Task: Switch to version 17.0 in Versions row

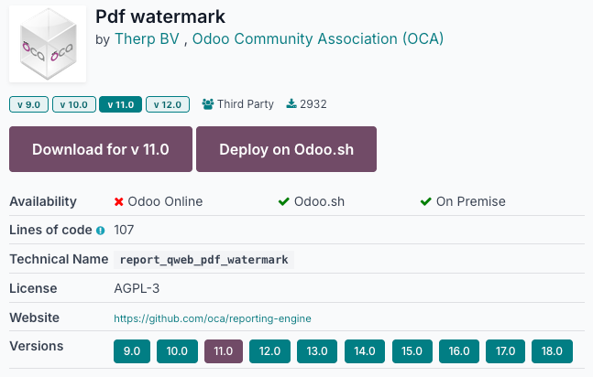Action: point(505,351)
